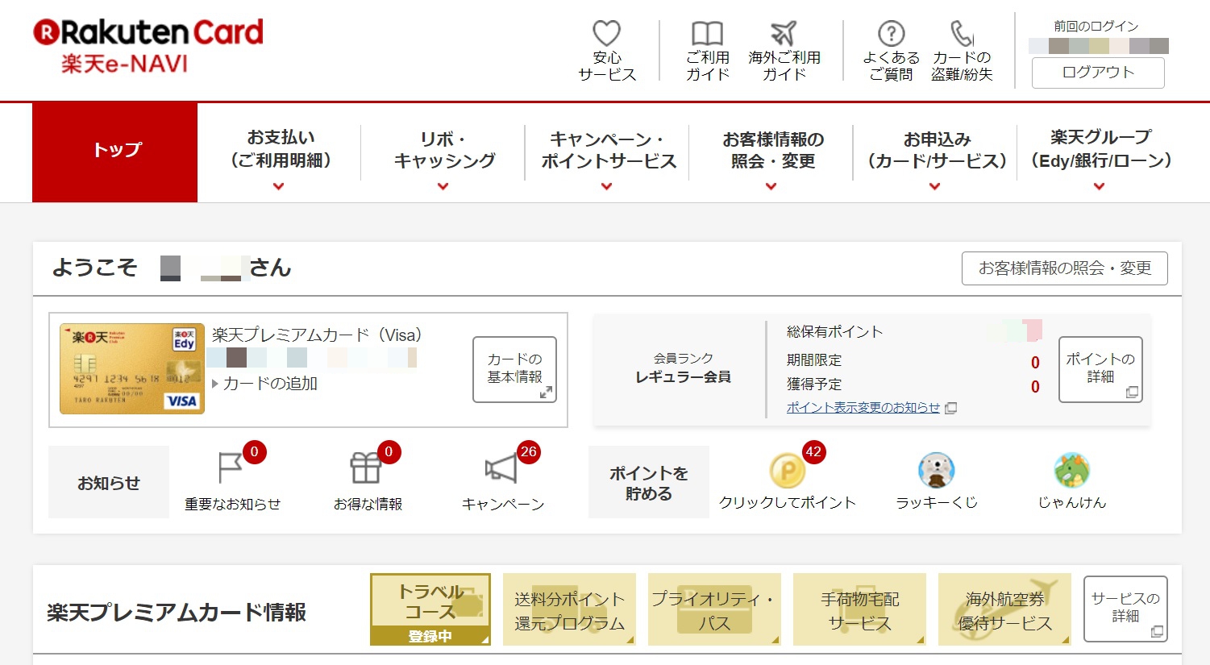The image size is (1210, 665).
Task: Expand chevron under お申込み（カード/サービス）
Action: tap(935, 186)
